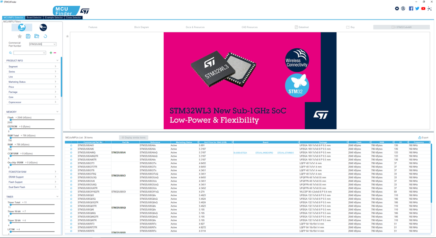
Task: Switch to the Board Selector tab
Action: tap(34, 17)
